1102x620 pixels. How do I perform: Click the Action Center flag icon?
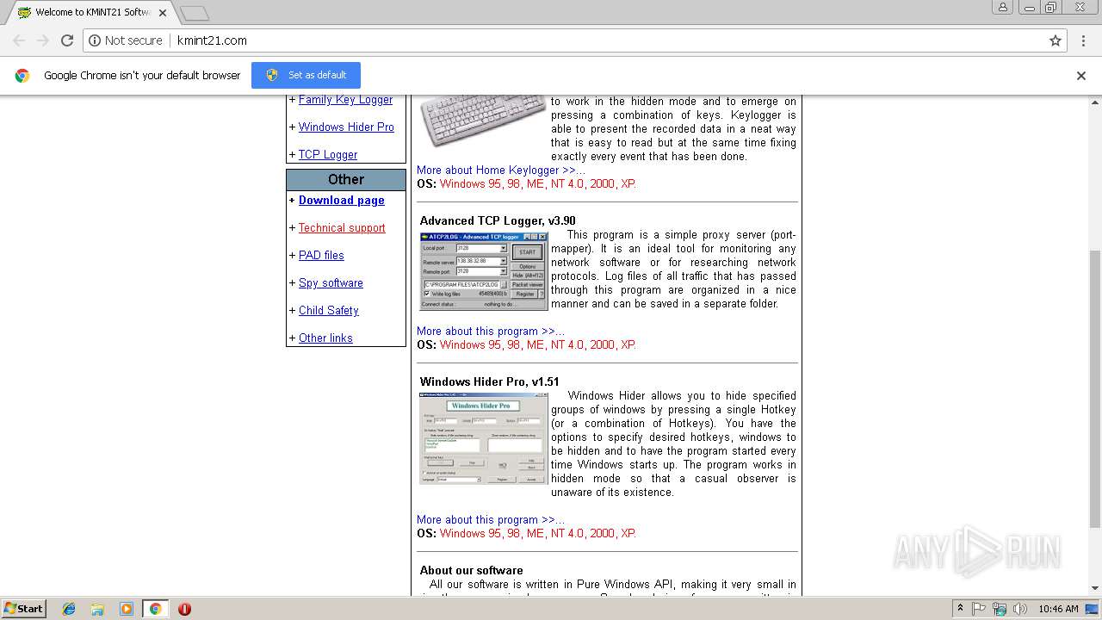click(979, 609)
